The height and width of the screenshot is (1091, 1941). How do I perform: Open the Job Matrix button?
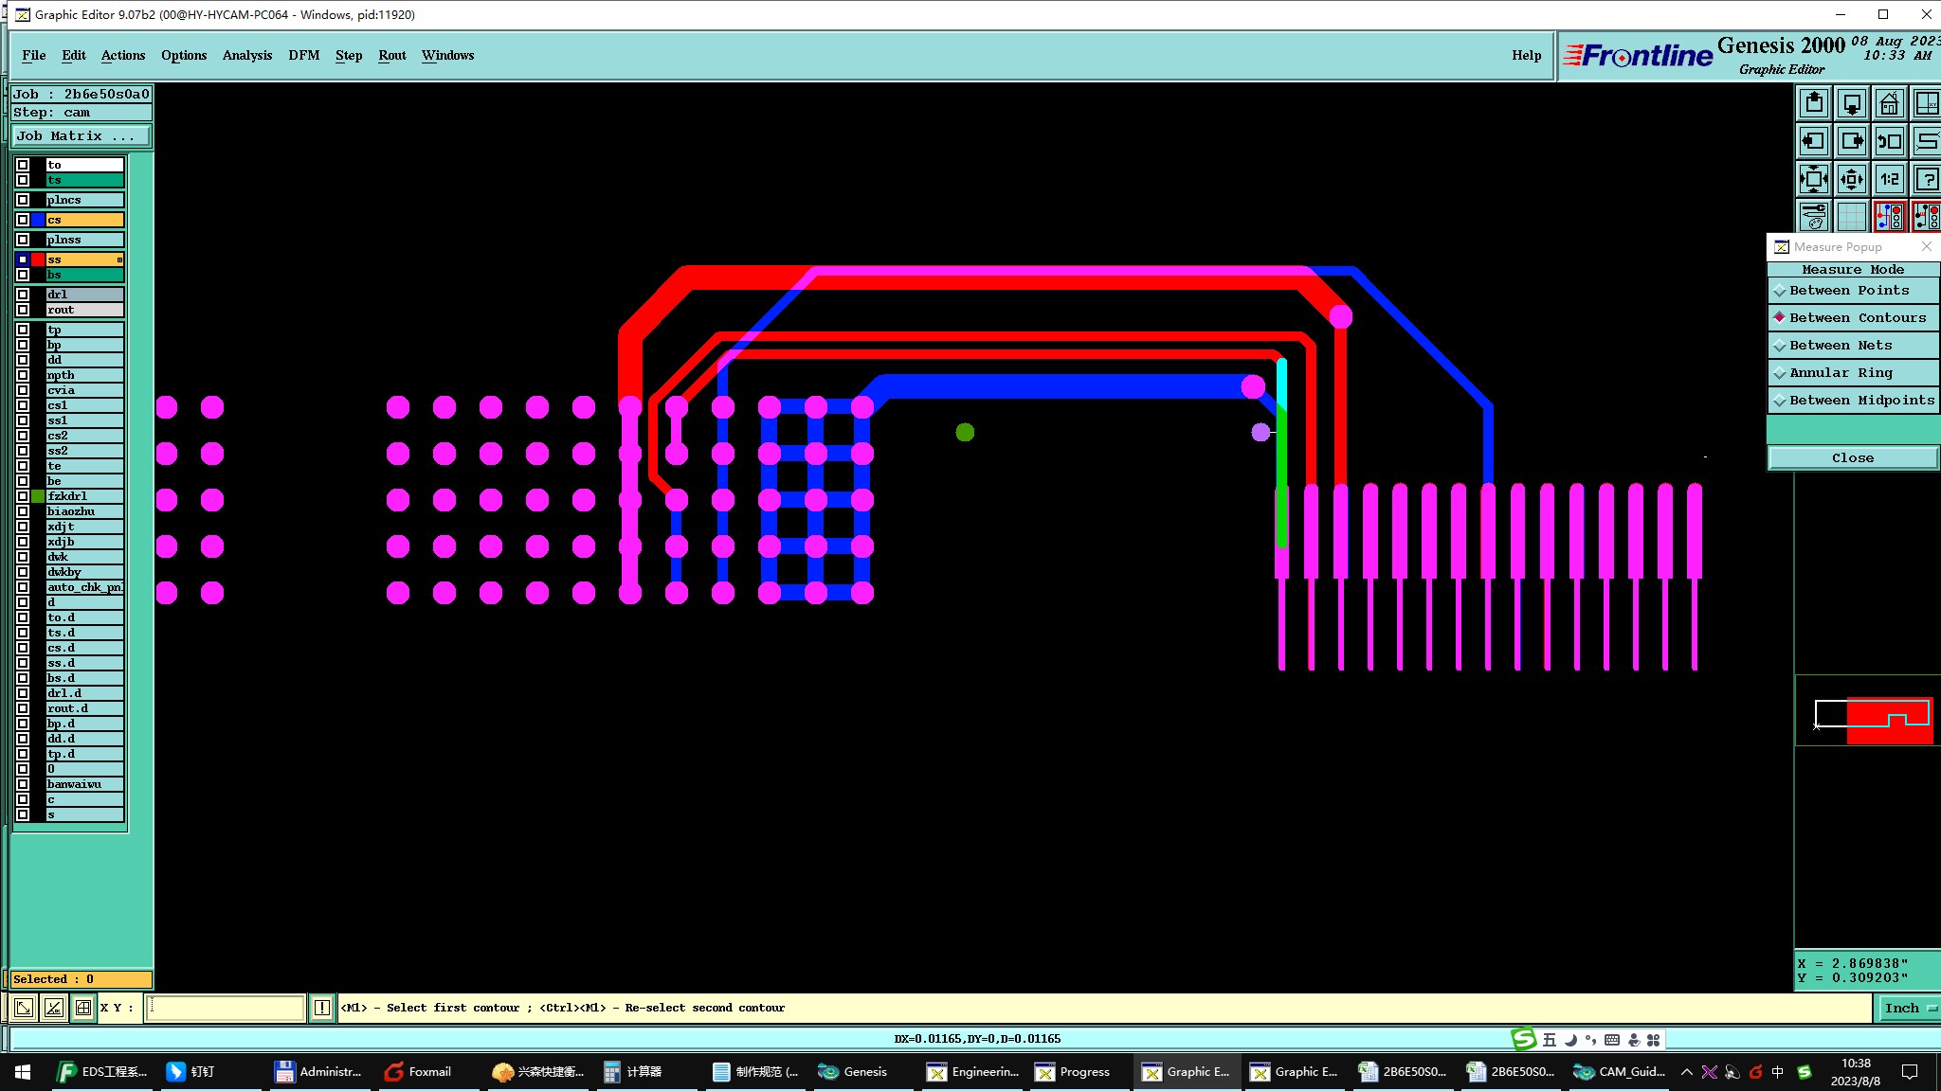(x=81, y=136)
